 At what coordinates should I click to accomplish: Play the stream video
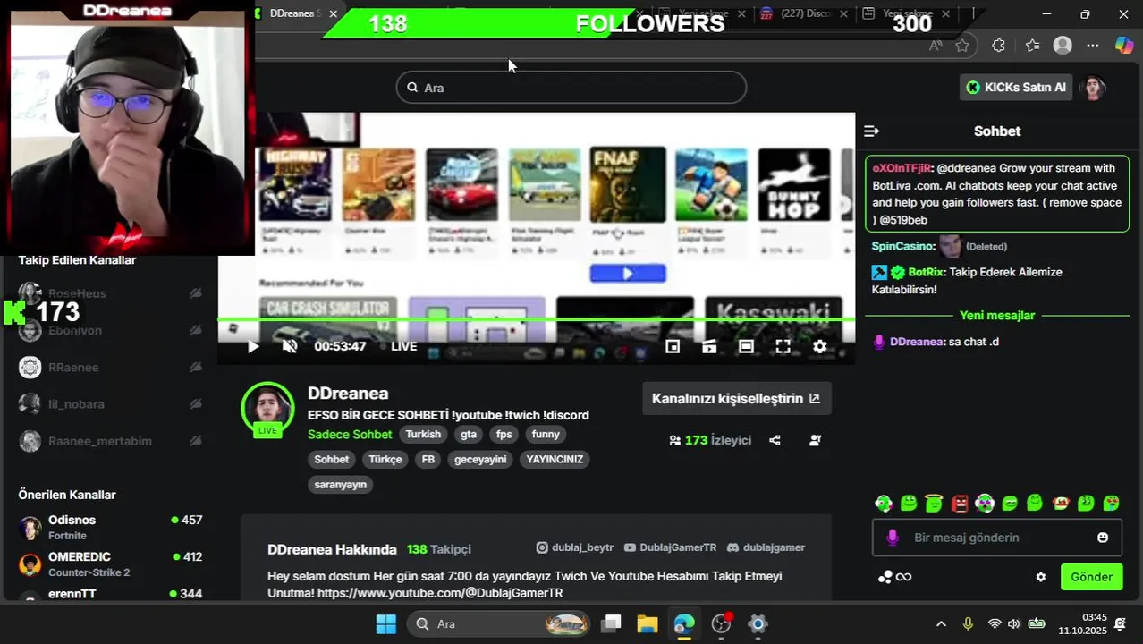(x=253, y=346)
